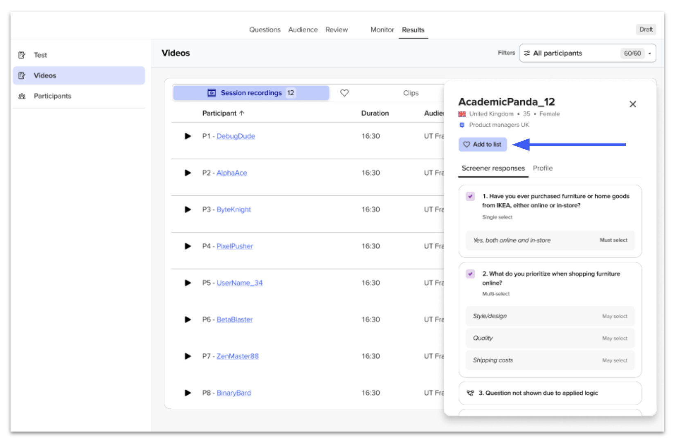
Task: Click the filter sliders icon in All participants
Action: tap(527, 53)
